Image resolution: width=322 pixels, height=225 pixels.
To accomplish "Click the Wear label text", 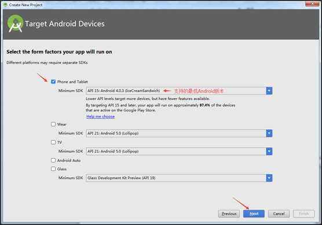I will pyautogui.click(x=62, y=125).
